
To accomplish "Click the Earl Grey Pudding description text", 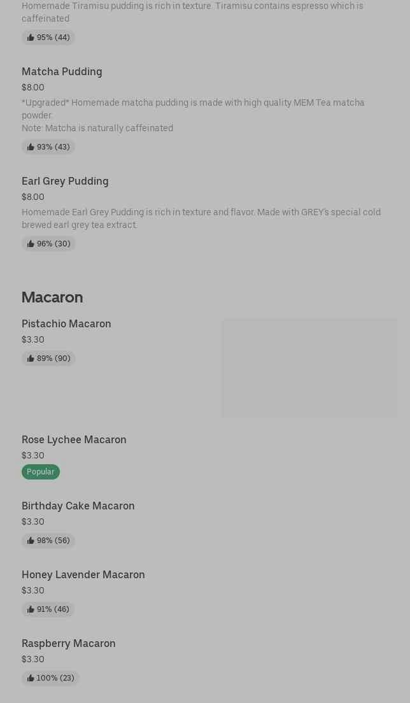I will click(x=201, y=218).
